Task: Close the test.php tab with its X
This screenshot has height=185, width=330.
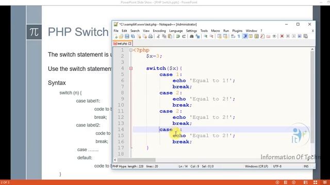Action: click(x=129, y=43)
